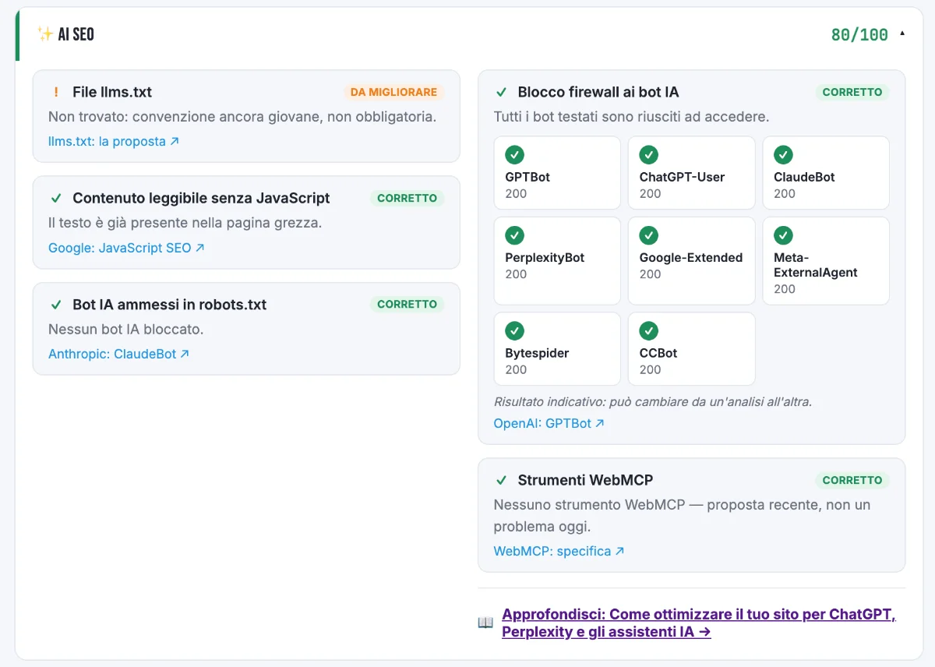The width and height of the screenshot is (935, 667).
Task: Click checkmark icon for Strumenti WebMCP
Action: 501,480
